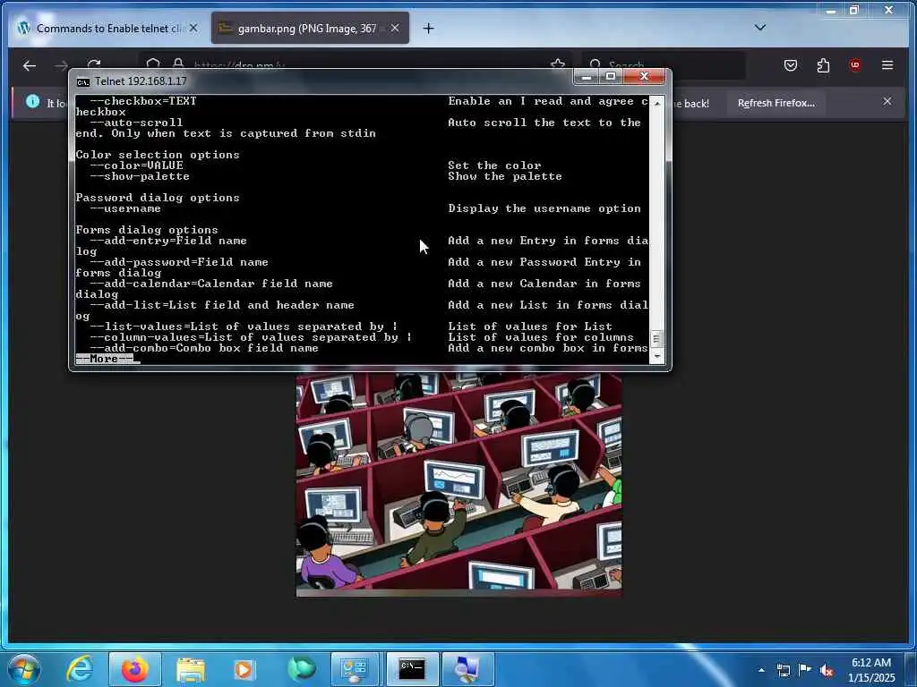Go back to the previous page in Firefox
The height and width of the screenshot is (687, 917).
30,65
